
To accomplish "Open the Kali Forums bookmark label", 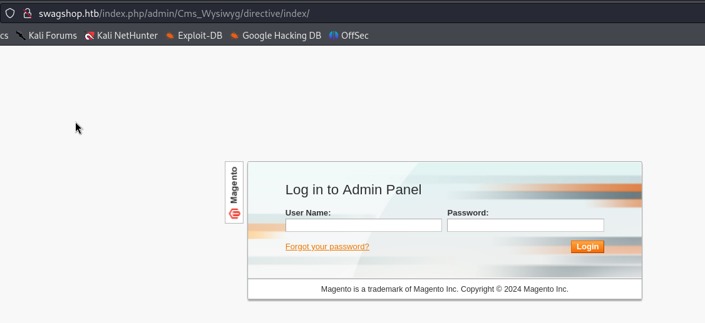I will tap(53, 36).
